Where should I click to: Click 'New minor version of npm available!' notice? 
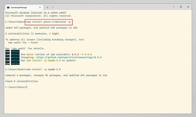pyautogui.click(x=56, y=54)
